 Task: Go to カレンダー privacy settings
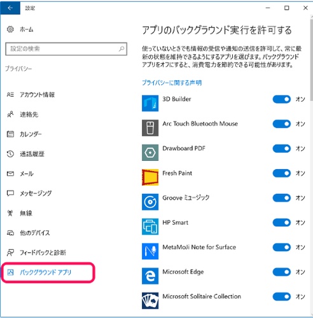click(31, 134)
